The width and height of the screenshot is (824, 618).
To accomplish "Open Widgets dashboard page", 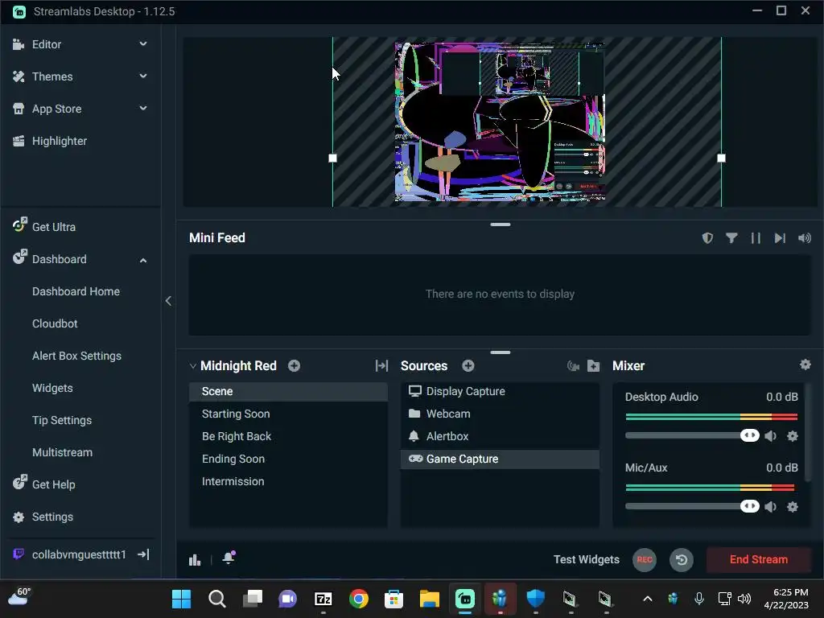I will pyautogui.click(x=52, y=388).
